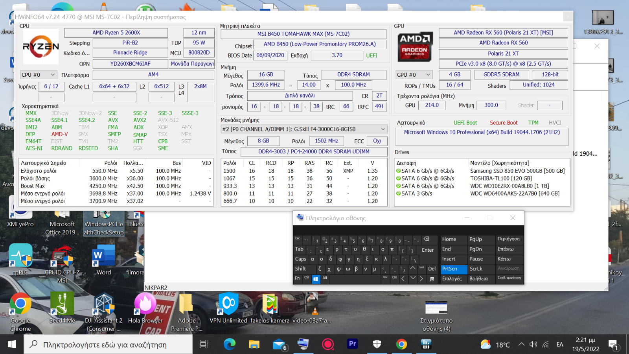Click the 'DDR4-3003 / PC4-24000 DDR4 SDRAM UDIMM' field
The image size is (629, 354).
point(314,151)
